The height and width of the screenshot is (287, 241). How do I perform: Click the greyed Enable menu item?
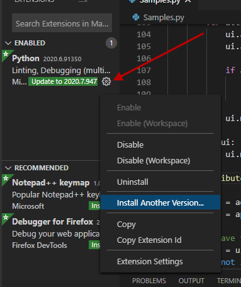(160, 108)
